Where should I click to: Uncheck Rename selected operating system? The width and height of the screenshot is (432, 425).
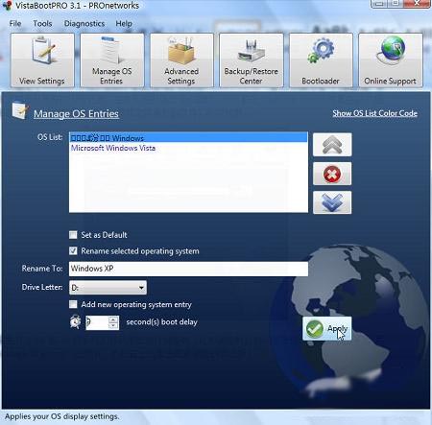73,250
